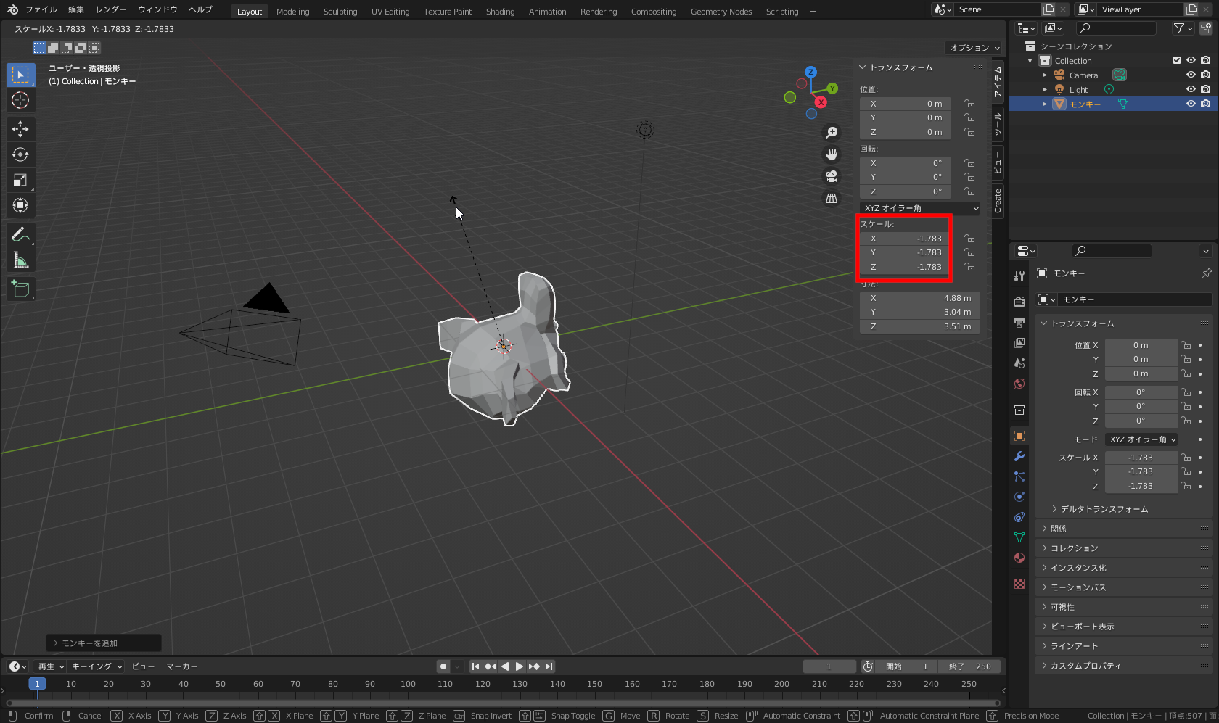The width and height of the screenshot is (1219, 723).
Task: Hide the Camera object in viewport
Action: pyautogui.click(x=1191, y=75)
